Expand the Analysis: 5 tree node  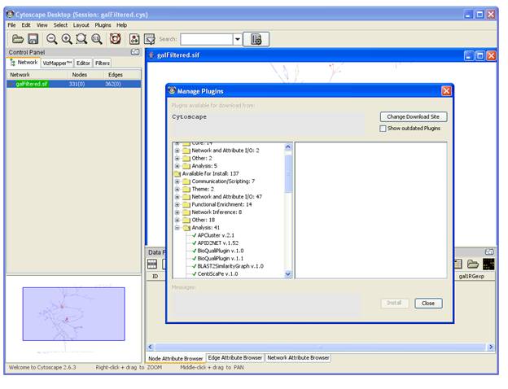[177, 166]
